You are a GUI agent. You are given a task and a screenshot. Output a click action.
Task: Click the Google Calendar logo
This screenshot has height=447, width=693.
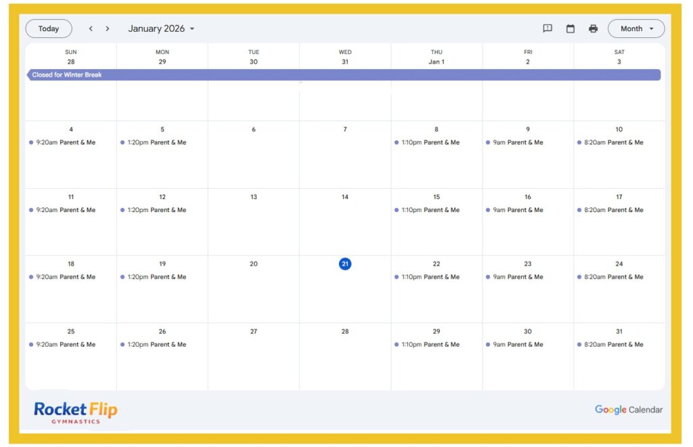coord(629,410)
